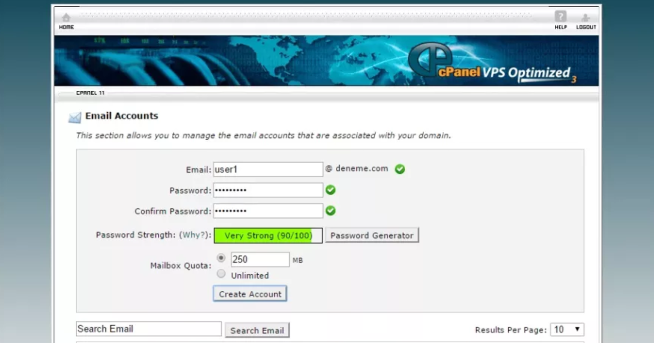Click green checkmark beside Confirm Password

point(330,211)
